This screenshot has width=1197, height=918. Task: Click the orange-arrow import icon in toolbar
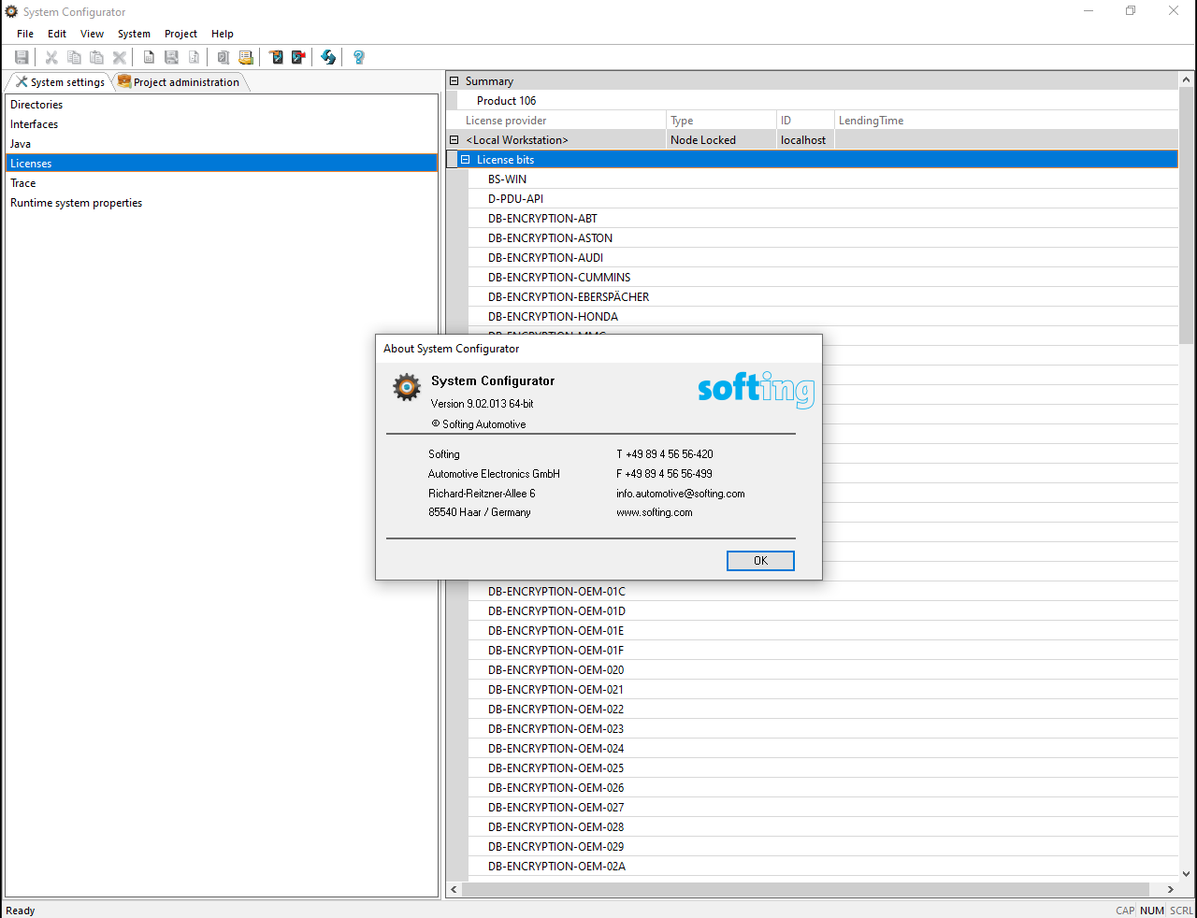coord(276,57)
